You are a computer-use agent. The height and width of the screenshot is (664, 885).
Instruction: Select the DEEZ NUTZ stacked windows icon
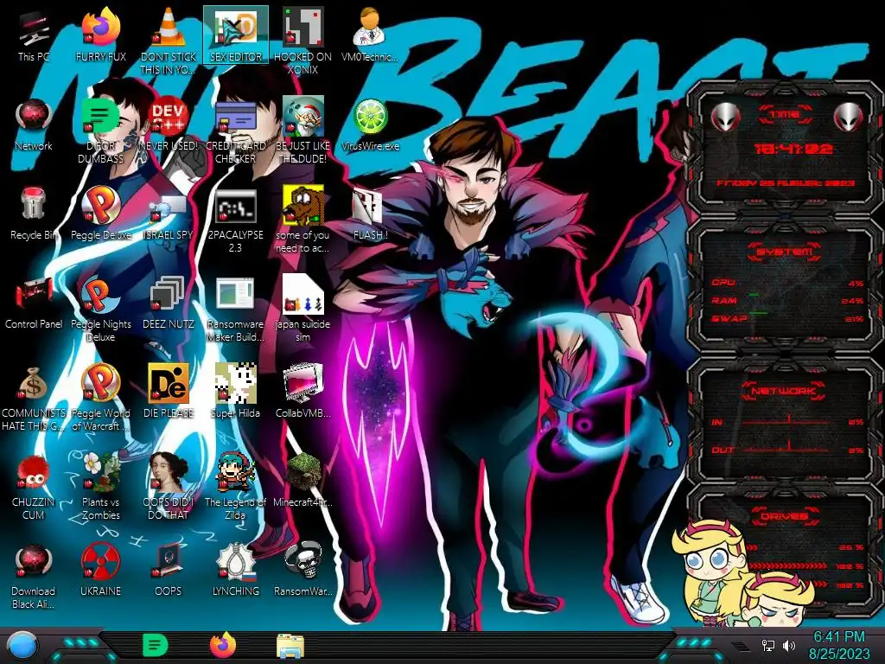168,303
